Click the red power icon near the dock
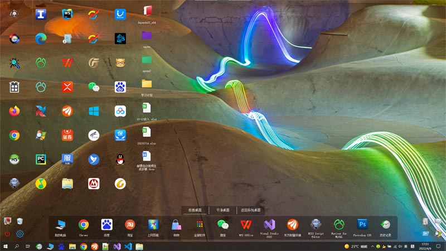The width and height of the screenshot is (446, 251). 7,234
